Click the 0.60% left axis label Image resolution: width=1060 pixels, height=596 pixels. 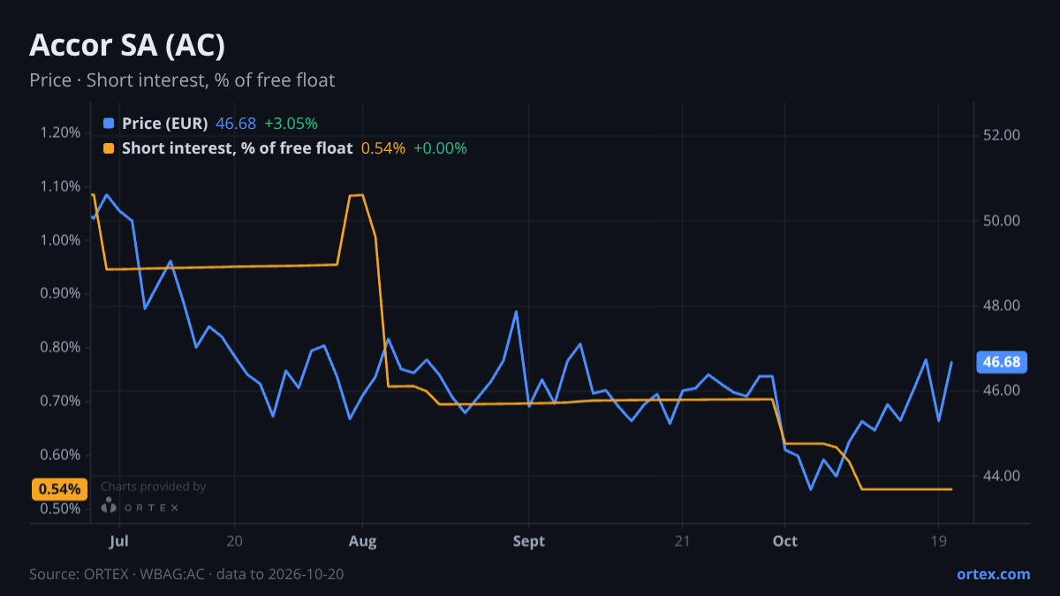point(61,456)
